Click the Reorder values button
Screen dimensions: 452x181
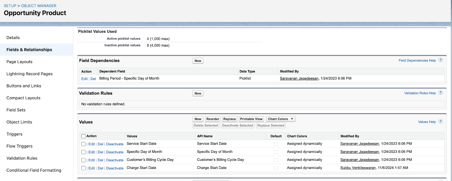click(213, 119)
